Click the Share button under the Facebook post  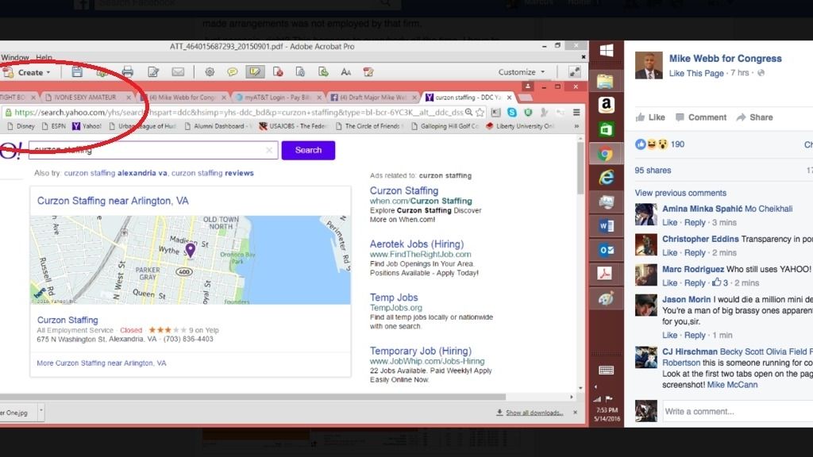[754, 117]
